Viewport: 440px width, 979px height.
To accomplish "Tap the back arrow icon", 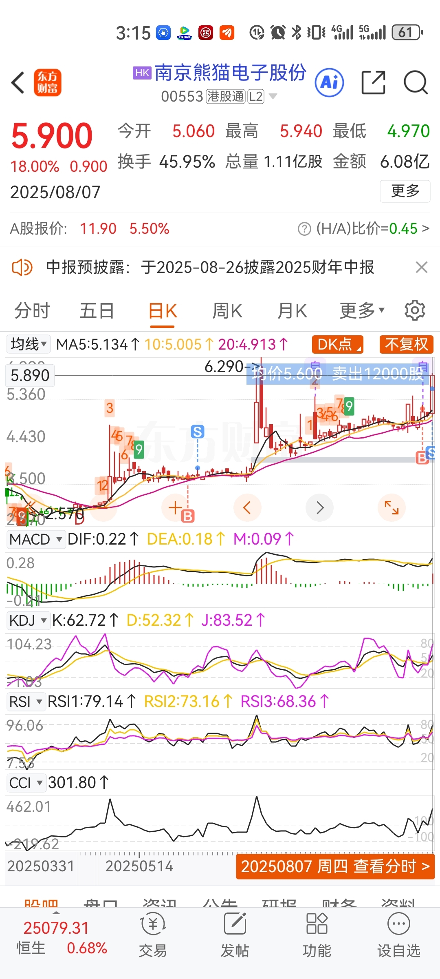I will coord(18,82).
